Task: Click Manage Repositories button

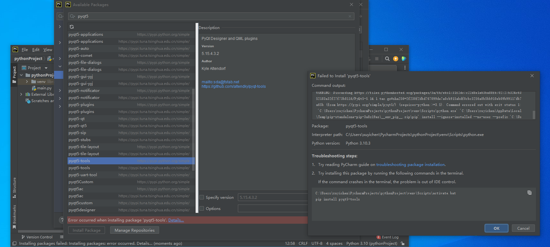Action: pos(134,230)
